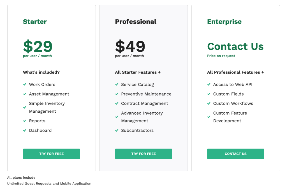Select the Starter plan heading
The width and height of the screenshot is (287, 191).
[x=35, y=22]
